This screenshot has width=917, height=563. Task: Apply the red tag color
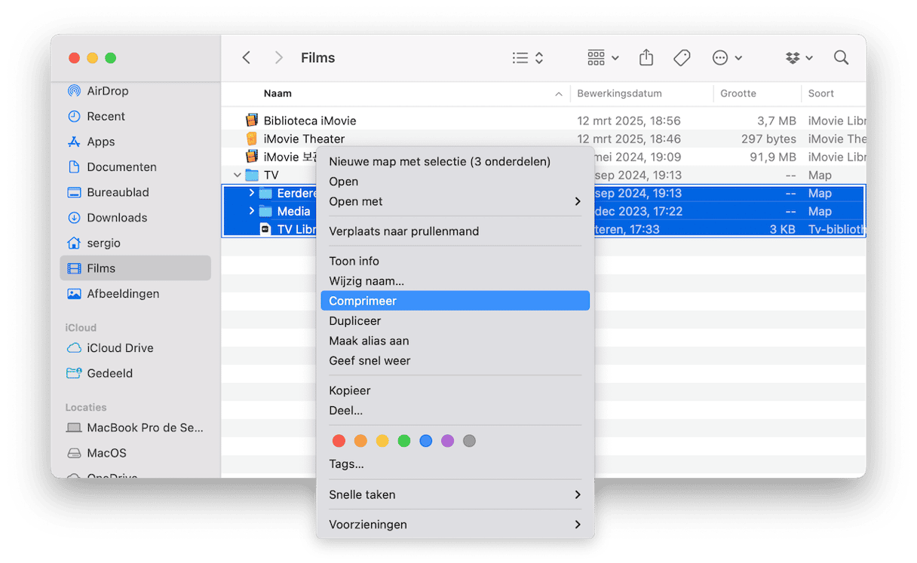click(x=339, y=441)
